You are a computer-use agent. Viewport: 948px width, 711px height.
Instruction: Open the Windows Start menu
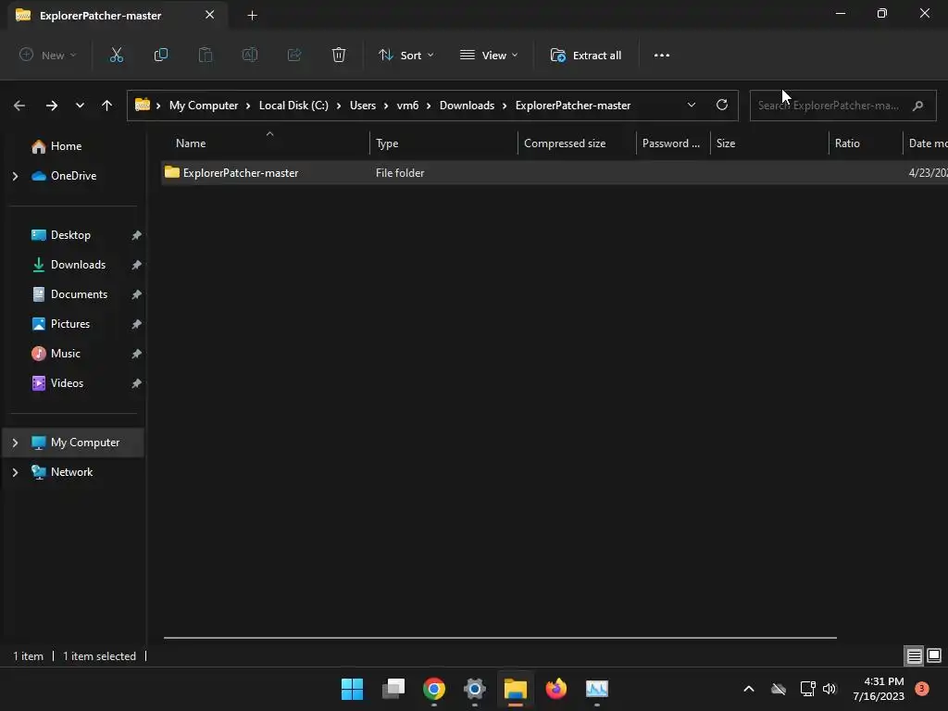352,689
